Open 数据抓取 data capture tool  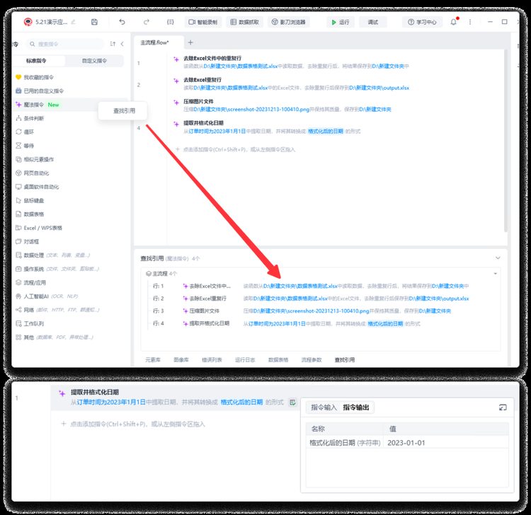[x=244, y=22]
